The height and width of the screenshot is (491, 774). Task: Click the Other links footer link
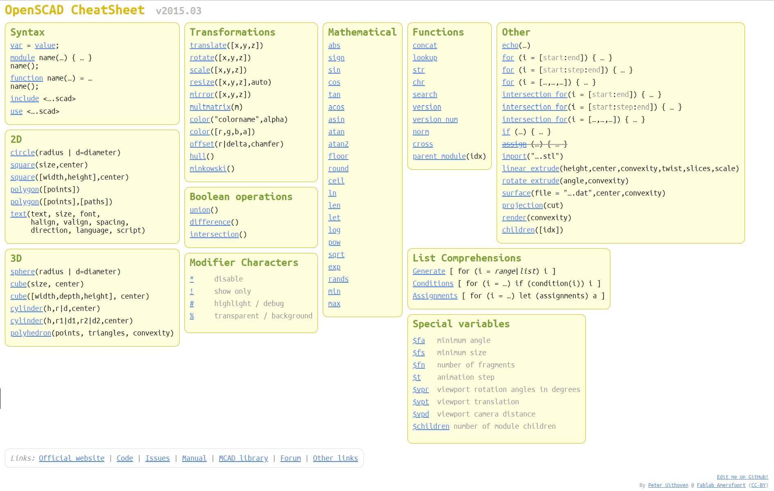pos(335,458)
